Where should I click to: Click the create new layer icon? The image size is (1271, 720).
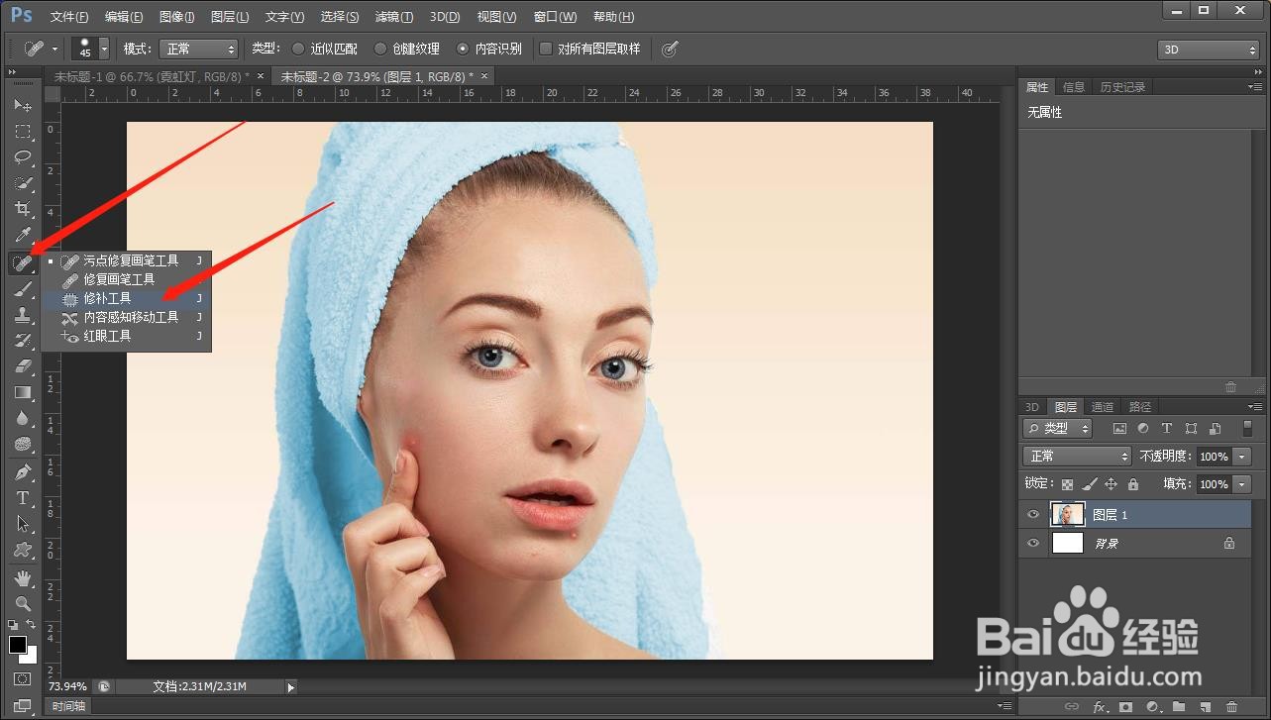click(x=1205, y=707)
